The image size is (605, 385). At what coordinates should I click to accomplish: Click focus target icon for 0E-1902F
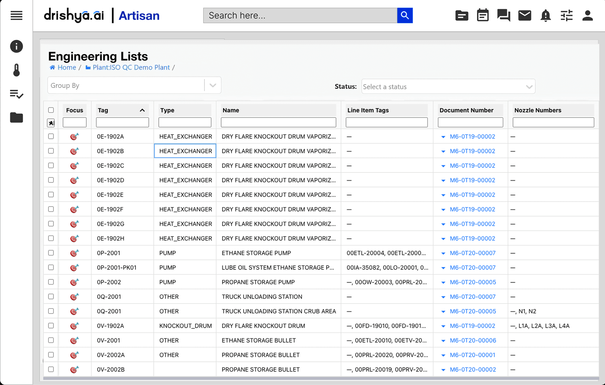click(x=74, y=209)
